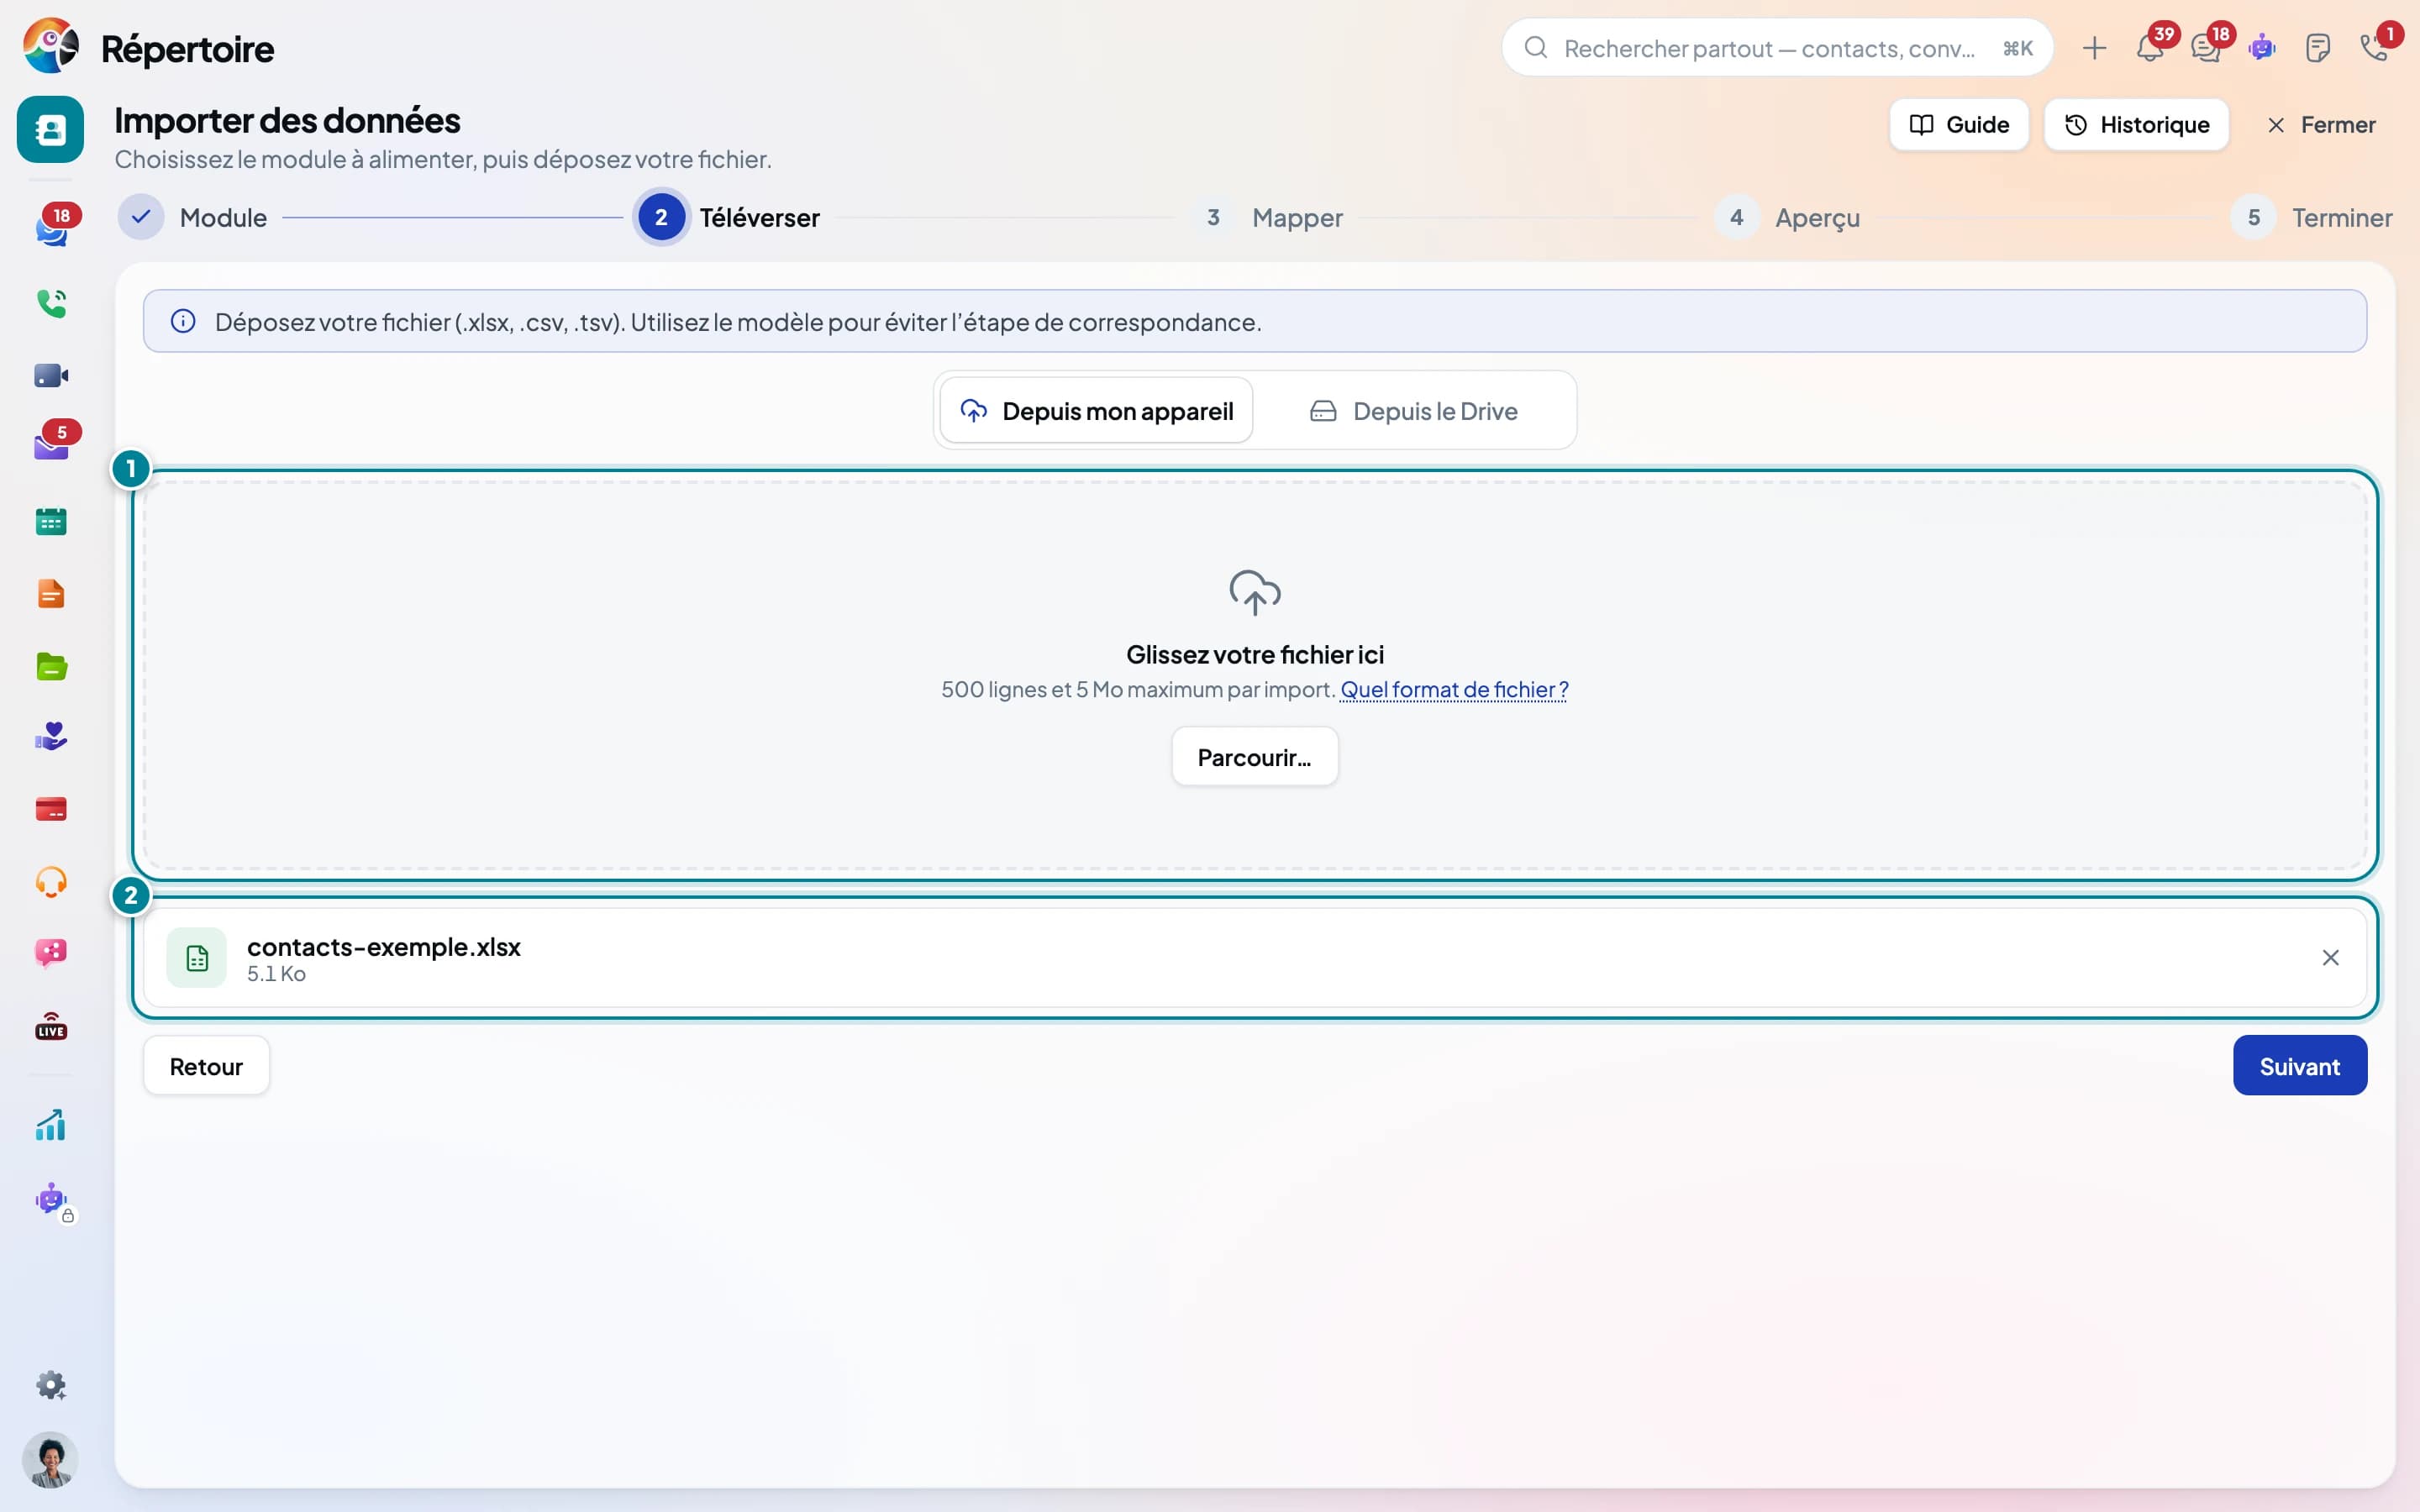Click the global search field
This screenshot has height=1512, width=2420.
[x=1777, y=48]
